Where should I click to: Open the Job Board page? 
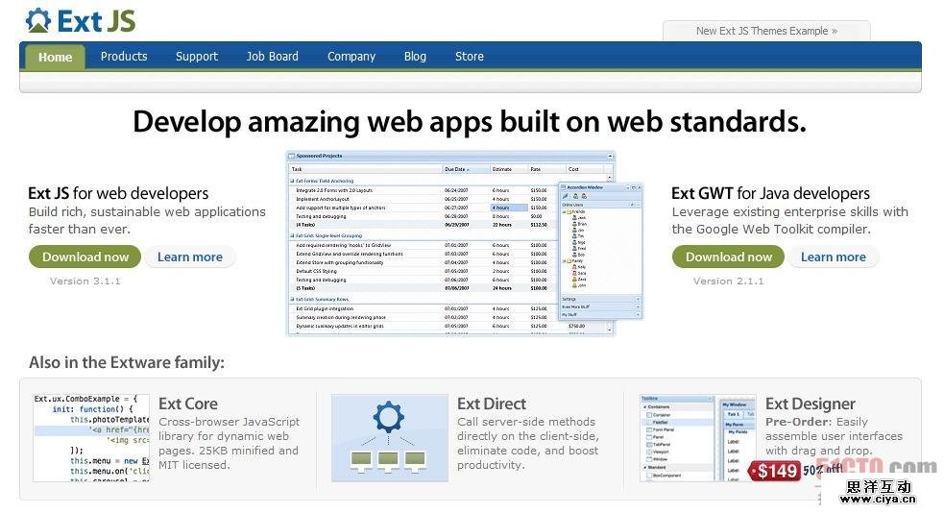(x=272, y=56)
